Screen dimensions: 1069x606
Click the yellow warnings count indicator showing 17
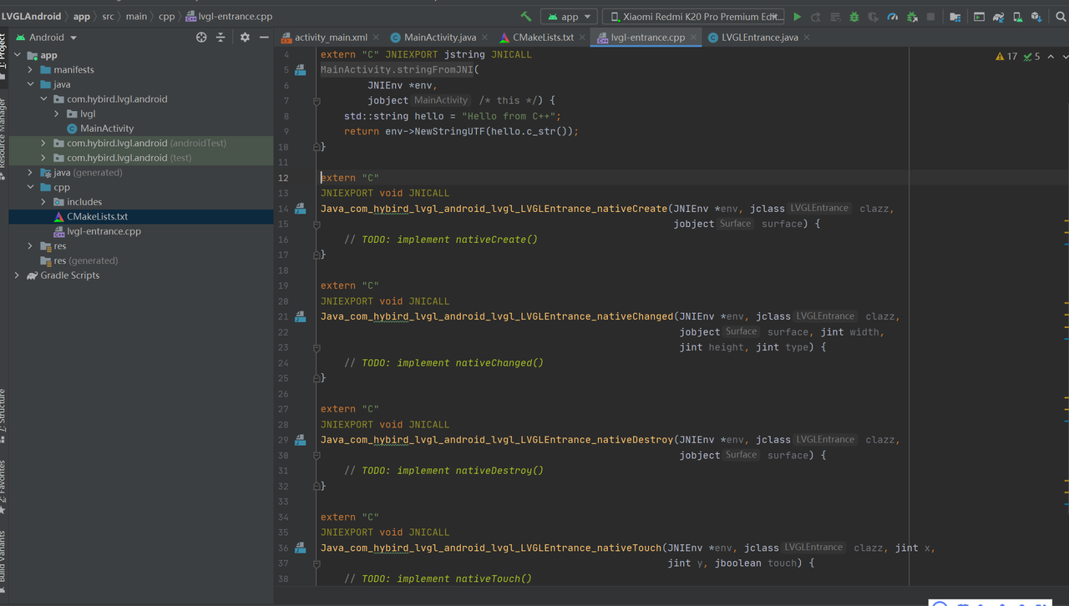1006,57
